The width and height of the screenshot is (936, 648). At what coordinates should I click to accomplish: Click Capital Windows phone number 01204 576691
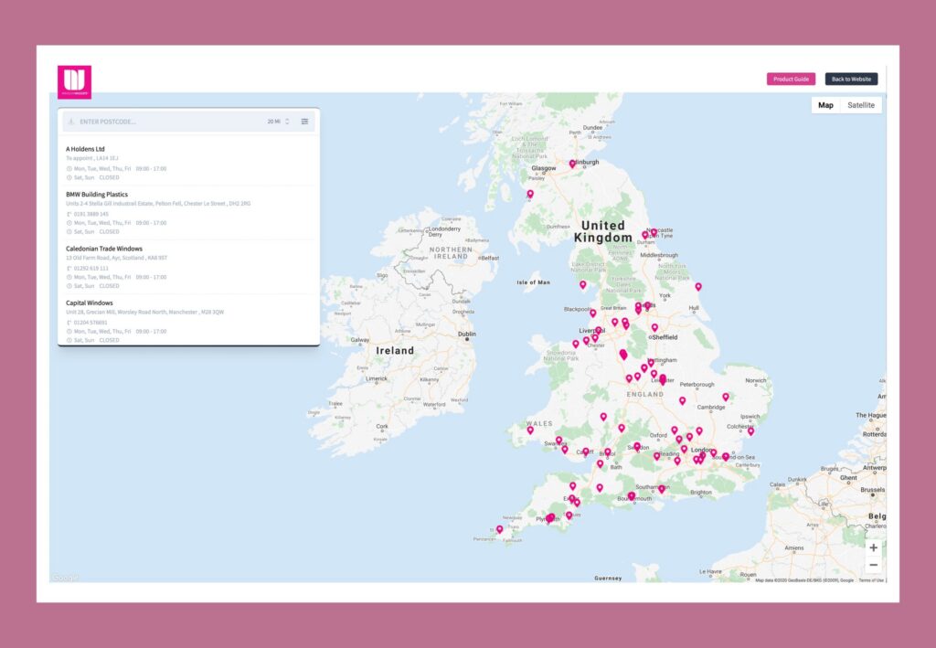90,323
